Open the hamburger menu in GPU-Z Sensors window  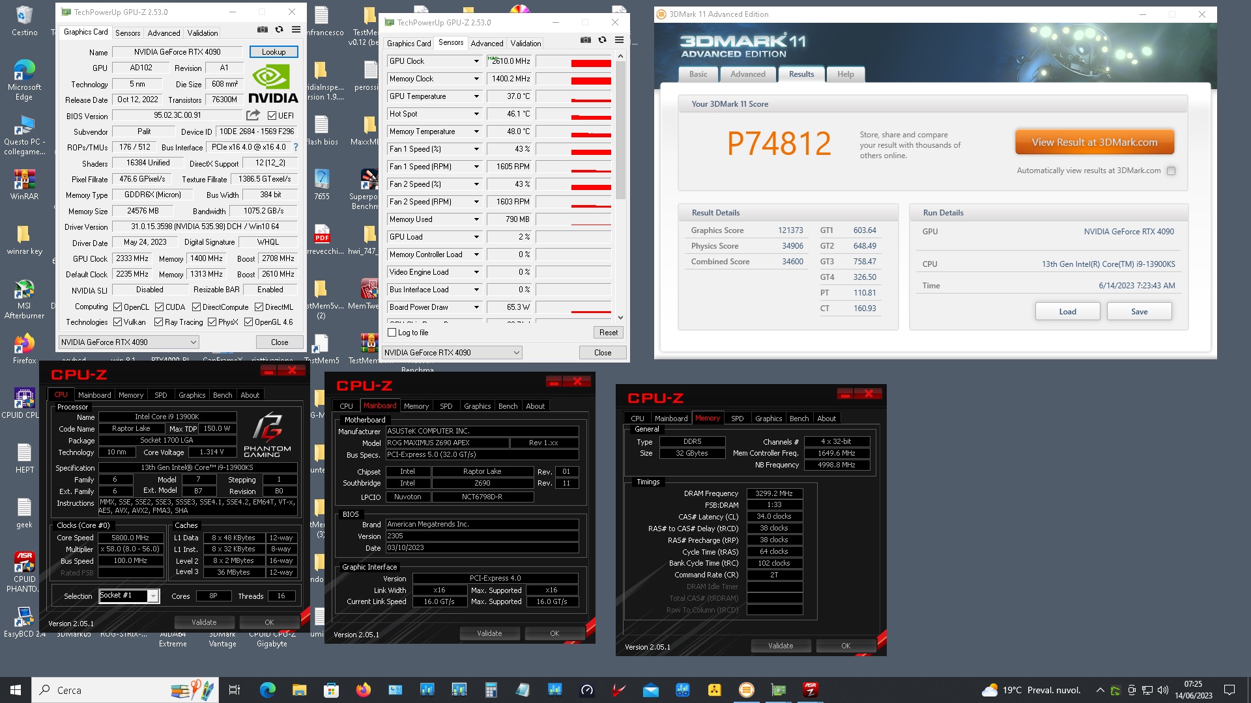(619, 40)
